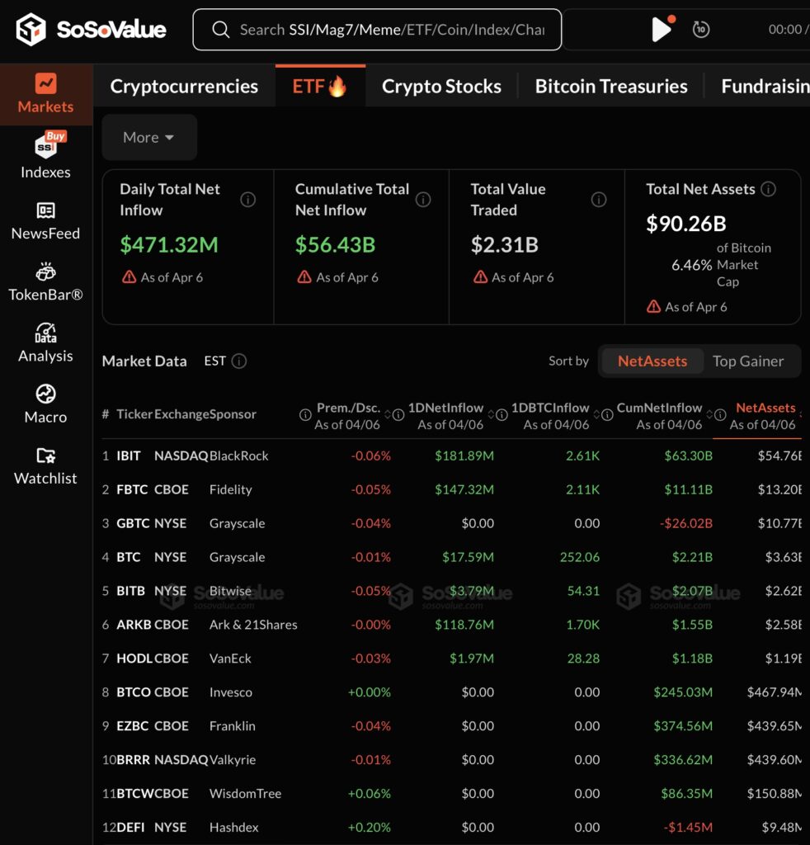Expand the More filter dropdown
This screenshot has width=810, height=845.
point(148,137)
